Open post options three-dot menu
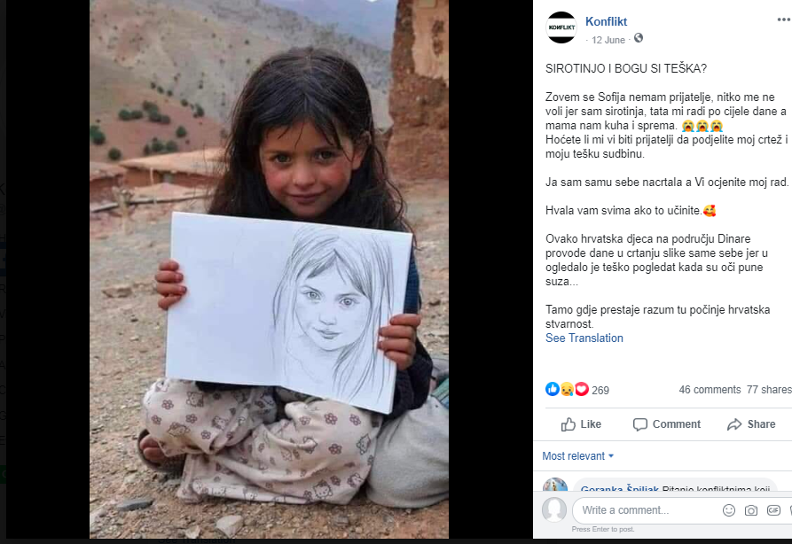Viewport: 792px width, 544px height. point(784,19)
